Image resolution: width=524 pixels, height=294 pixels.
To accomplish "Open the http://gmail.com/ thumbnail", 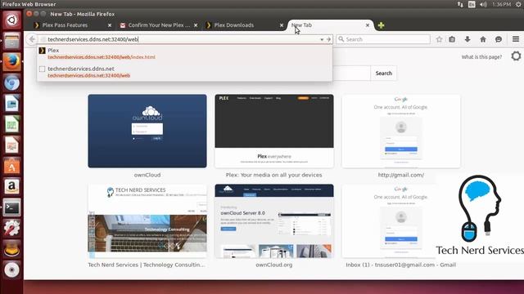I will (401, 131).
